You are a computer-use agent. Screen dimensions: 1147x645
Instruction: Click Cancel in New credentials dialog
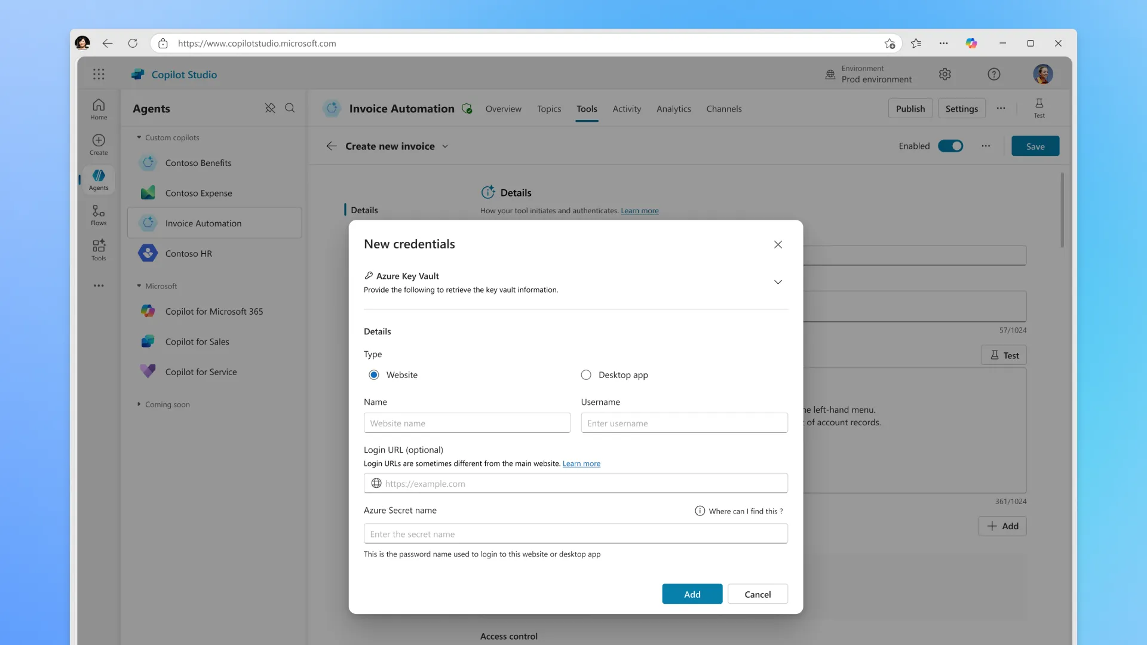point(757,594)
